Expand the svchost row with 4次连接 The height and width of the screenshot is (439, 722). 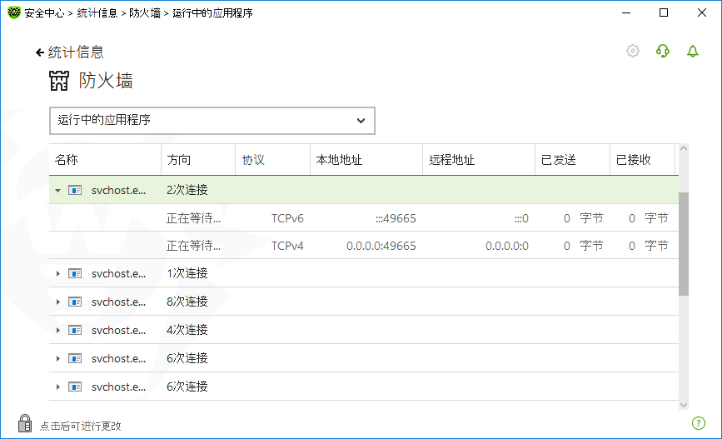coord(57,330)
